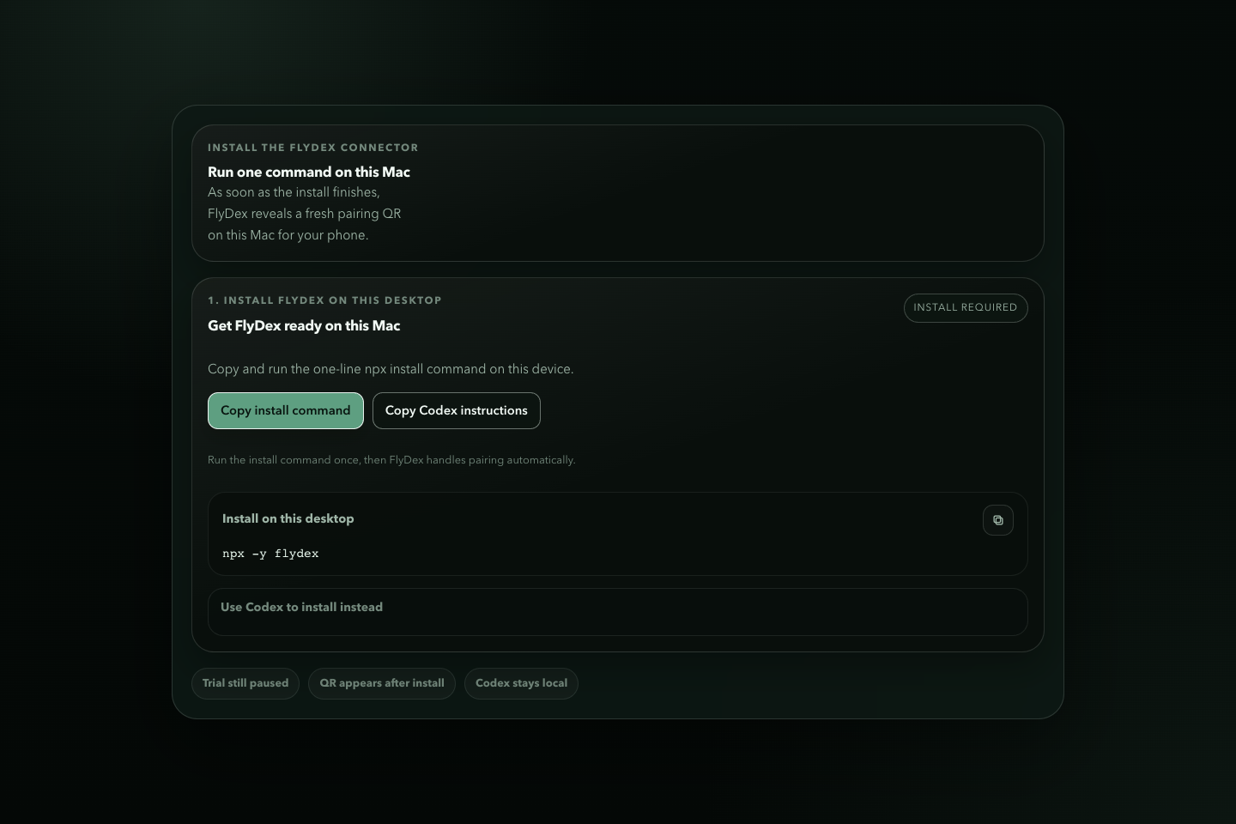Click the copy icon beside Install on this desktop
The height and width of the screenshot is (824, 1236).
997,520
